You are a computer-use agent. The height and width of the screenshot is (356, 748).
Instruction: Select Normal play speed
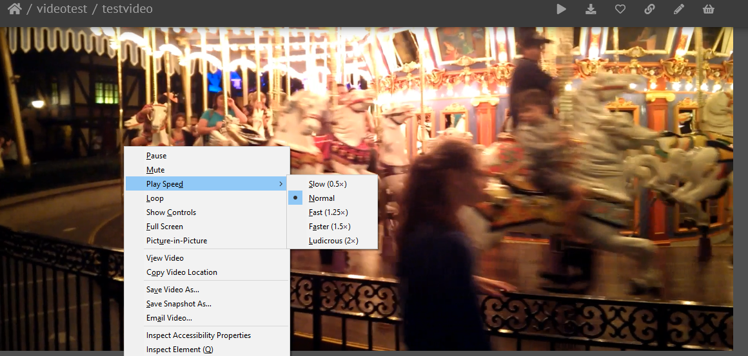coord(332,198)
